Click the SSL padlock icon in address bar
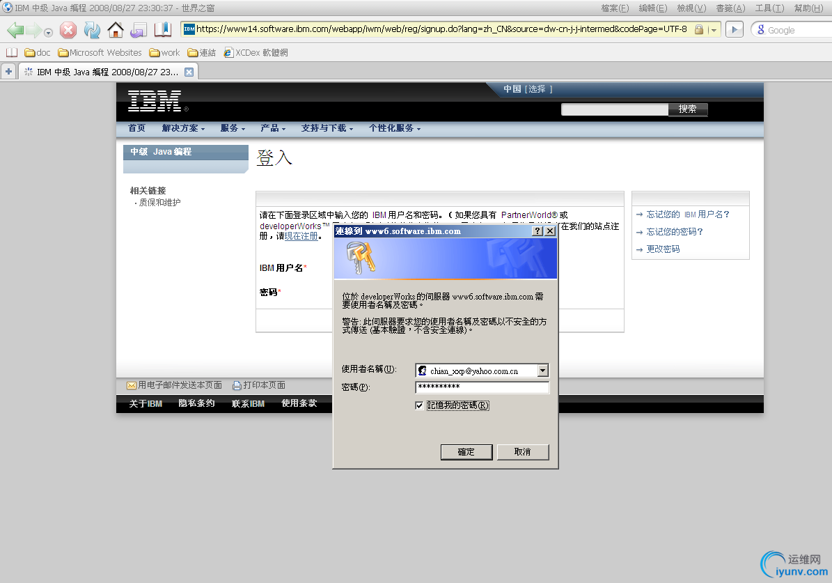This screenshot has height=583, width=832. pyautogui.click(x=699, y=30)
